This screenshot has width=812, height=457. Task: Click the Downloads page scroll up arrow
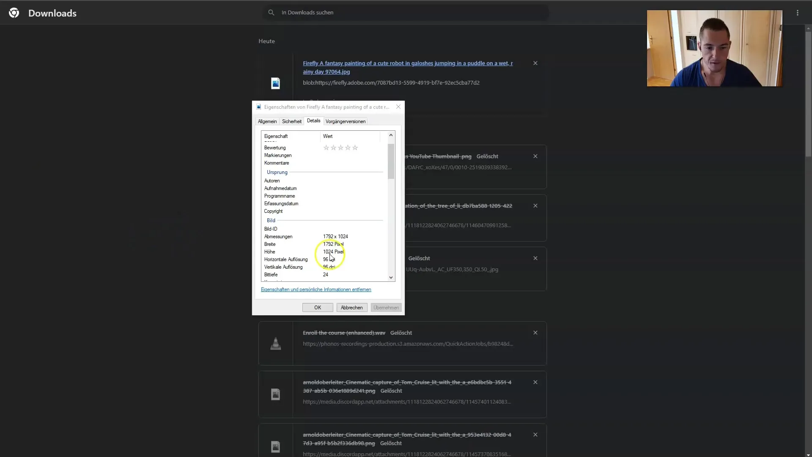coord(808,28)
